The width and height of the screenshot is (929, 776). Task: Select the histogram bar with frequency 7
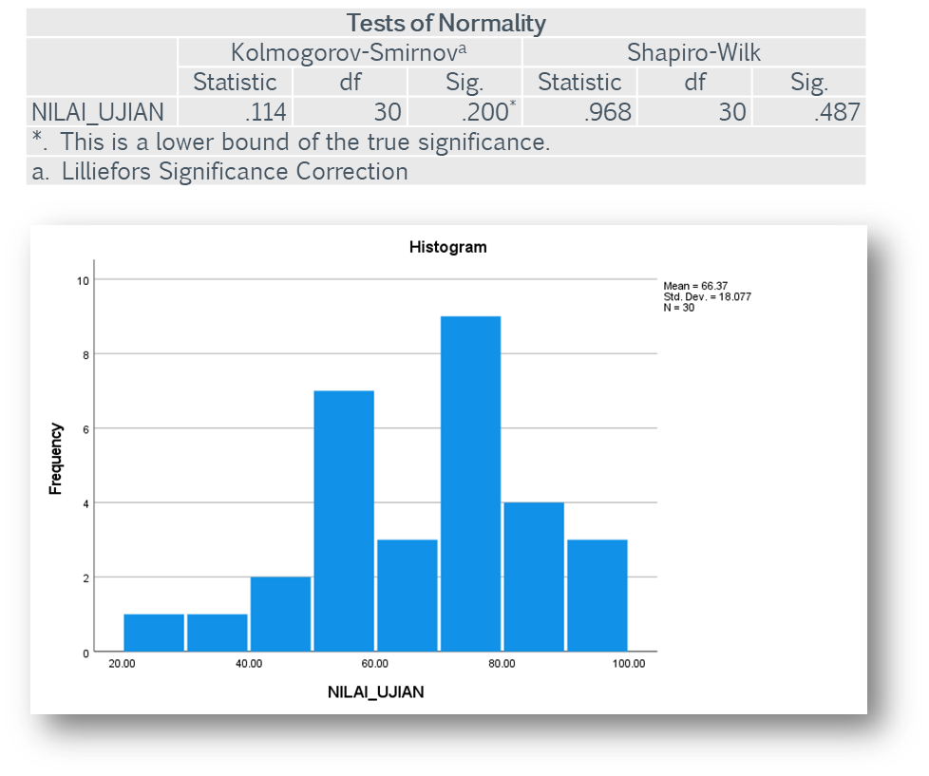tap(344, 521)
